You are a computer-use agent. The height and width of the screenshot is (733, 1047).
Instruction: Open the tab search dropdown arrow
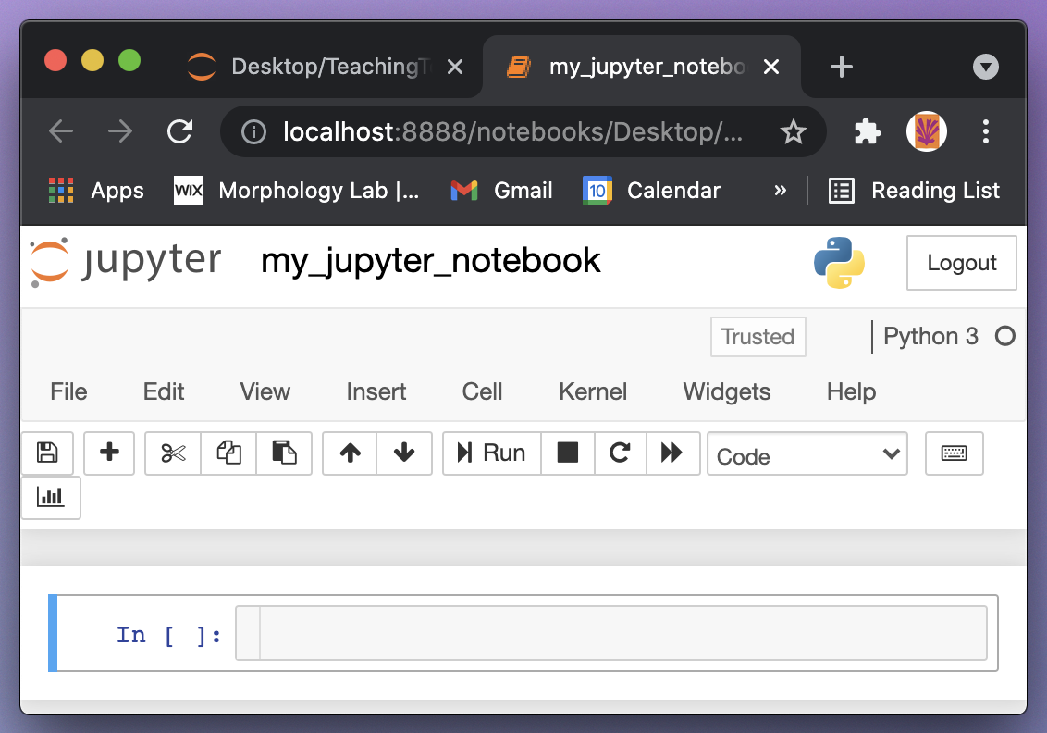[x=986, y=67]
